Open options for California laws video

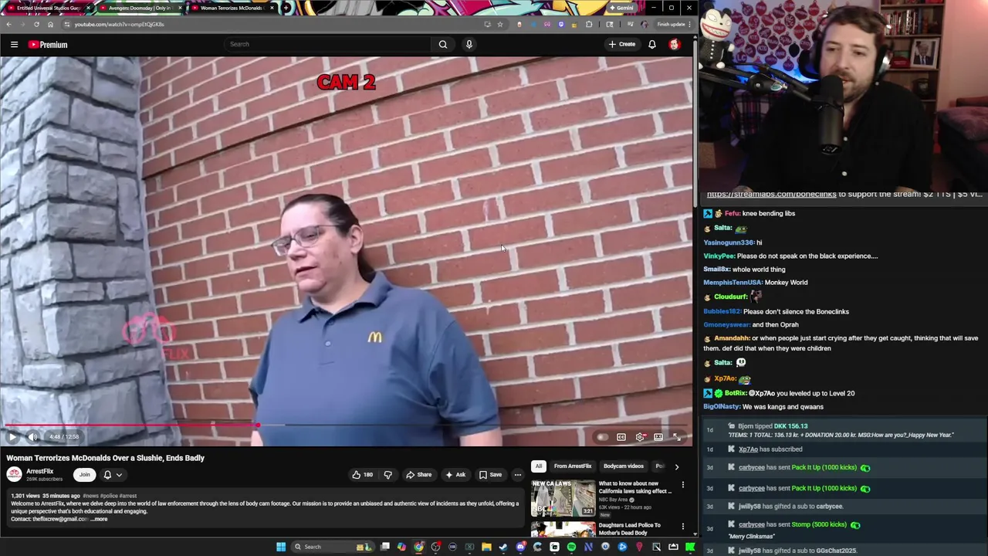pyautogui.click(x=682, y=485)
